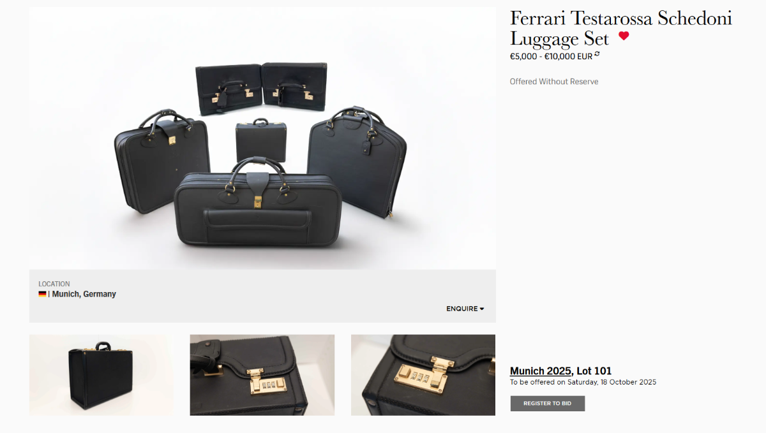
Task: Favorite this lot with the red heart icon
Action: (624, 36)
